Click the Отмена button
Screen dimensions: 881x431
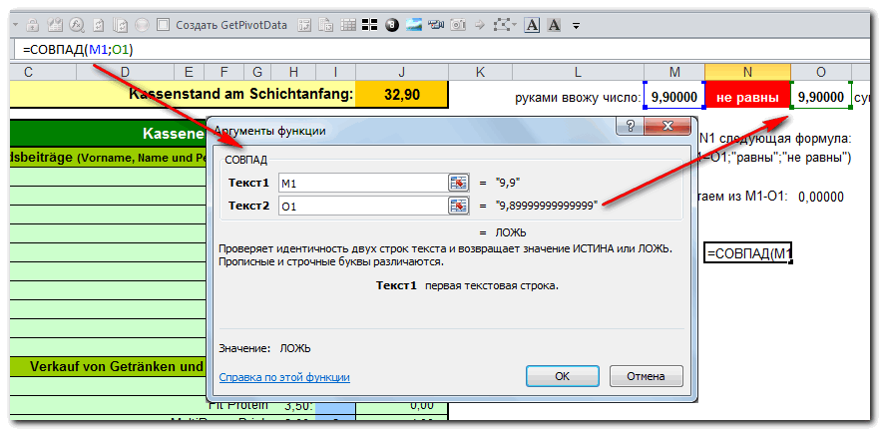(x=647, y=376)
